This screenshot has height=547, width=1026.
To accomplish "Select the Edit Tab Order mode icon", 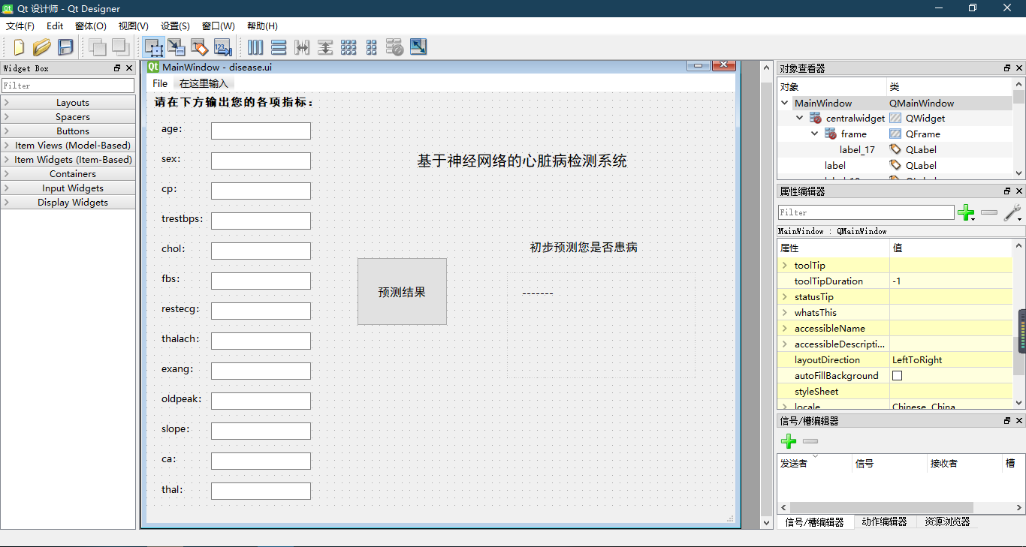I will (223, 47).
